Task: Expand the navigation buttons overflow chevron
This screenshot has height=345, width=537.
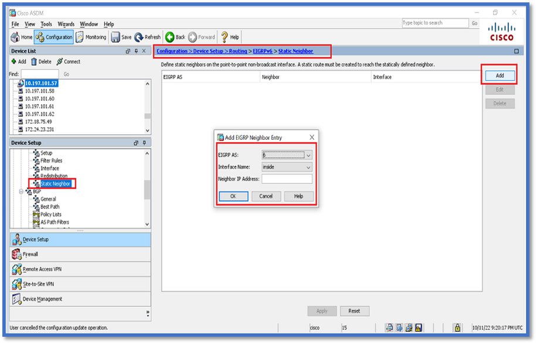Action: click(x=148, y=313)
